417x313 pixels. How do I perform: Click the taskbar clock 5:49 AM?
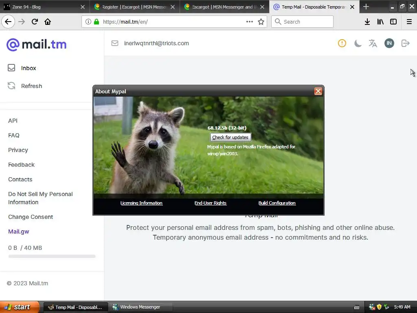click(402, 307)
